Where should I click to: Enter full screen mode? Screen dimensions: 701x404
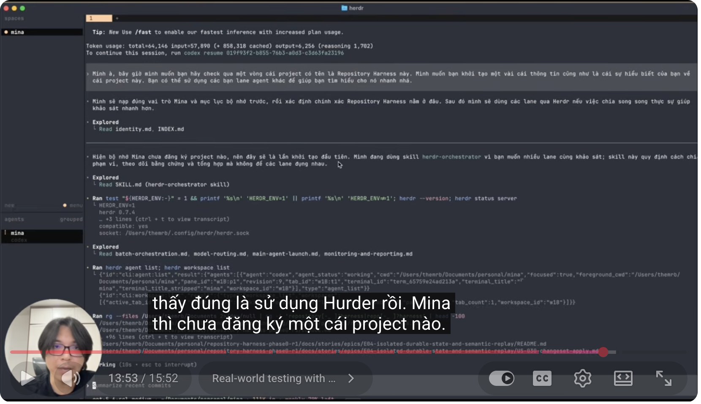(x=664, y=378)
